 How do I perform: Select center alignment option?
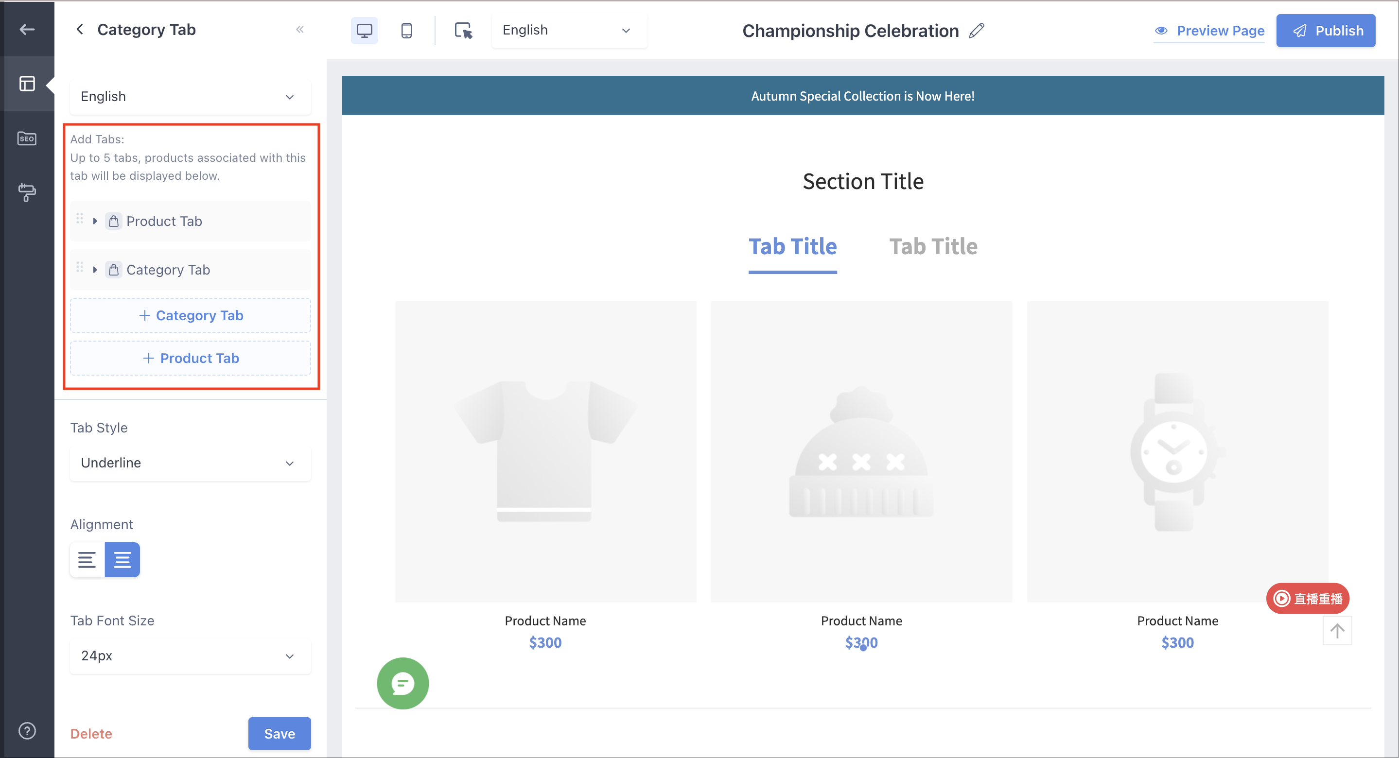(x=122, y=559)
